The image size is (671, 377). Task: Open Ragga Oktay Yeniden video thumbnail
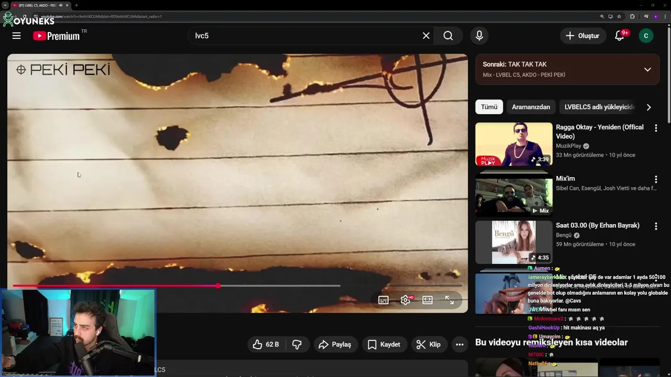[x=514, y=144]
